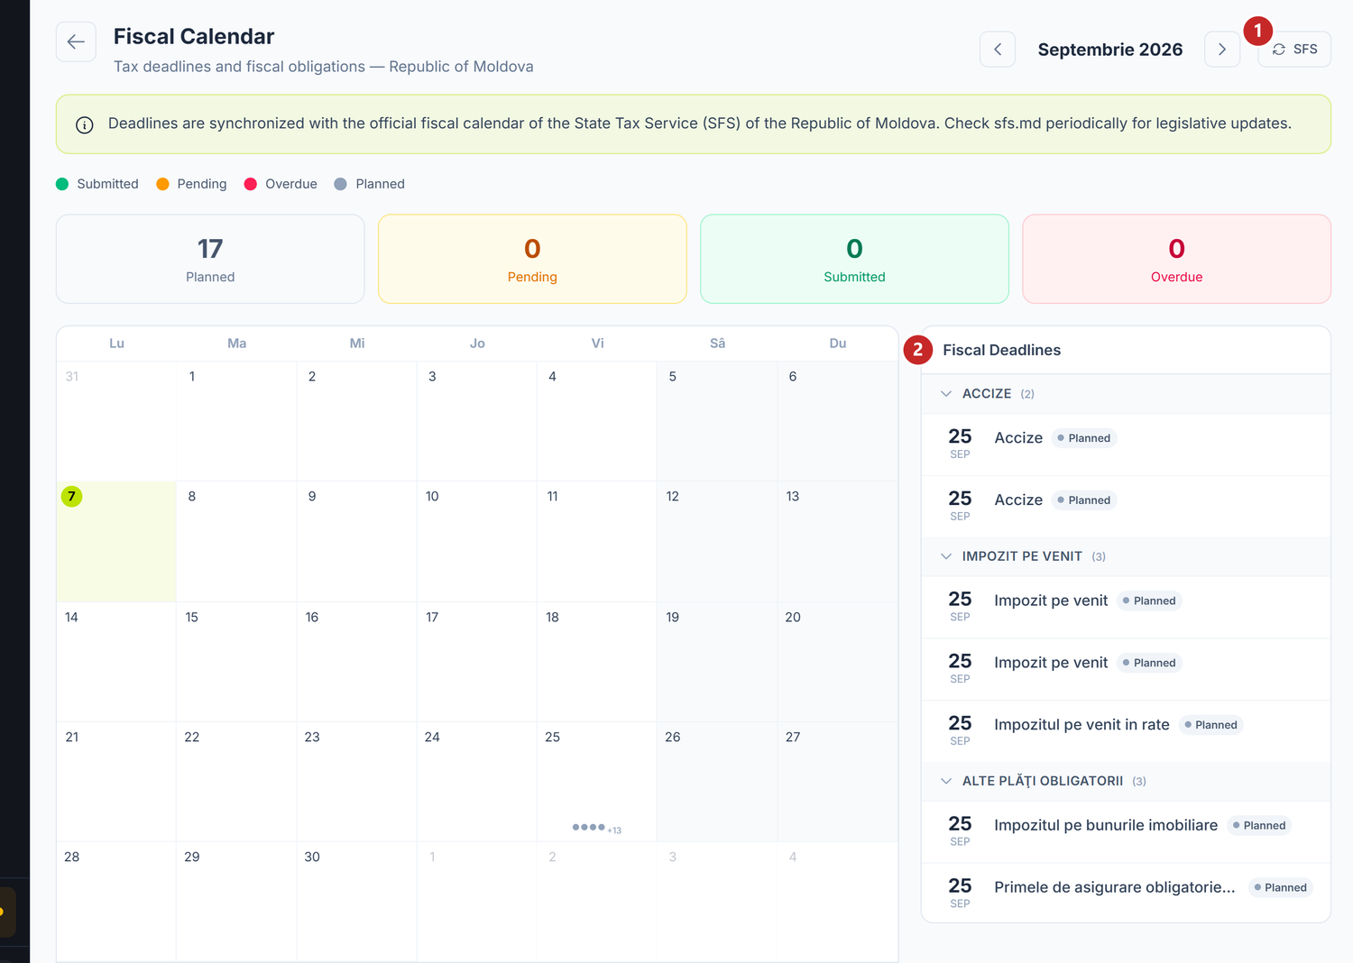This screenshot has height=963, width=1353.
Task: Open Impozitul pe venit in rate row
Action: click(1126, 731)
